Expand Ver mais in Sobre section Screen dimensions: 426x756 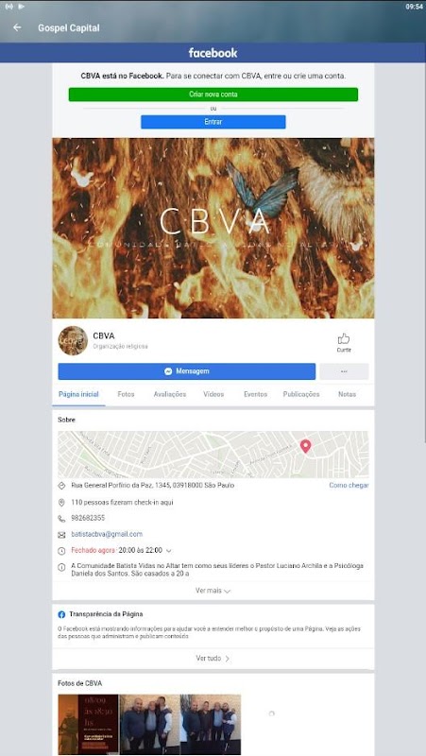[213, 591]
